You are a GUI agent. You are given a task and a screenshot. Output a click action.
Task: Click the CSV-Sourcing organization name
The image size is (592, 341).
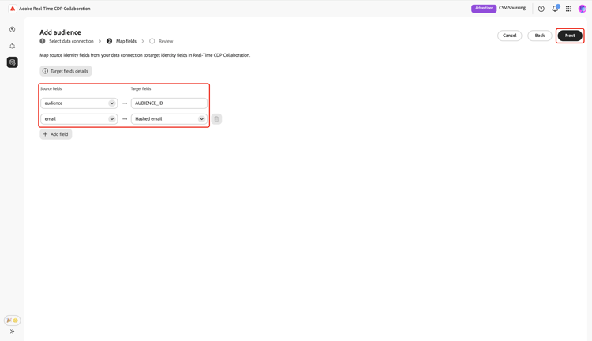(x=512, y=8)
